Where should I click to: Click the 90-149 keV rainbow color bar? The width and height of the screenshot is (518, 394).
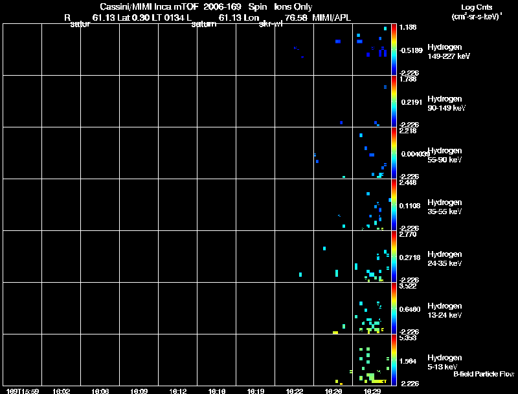point(394,102)
